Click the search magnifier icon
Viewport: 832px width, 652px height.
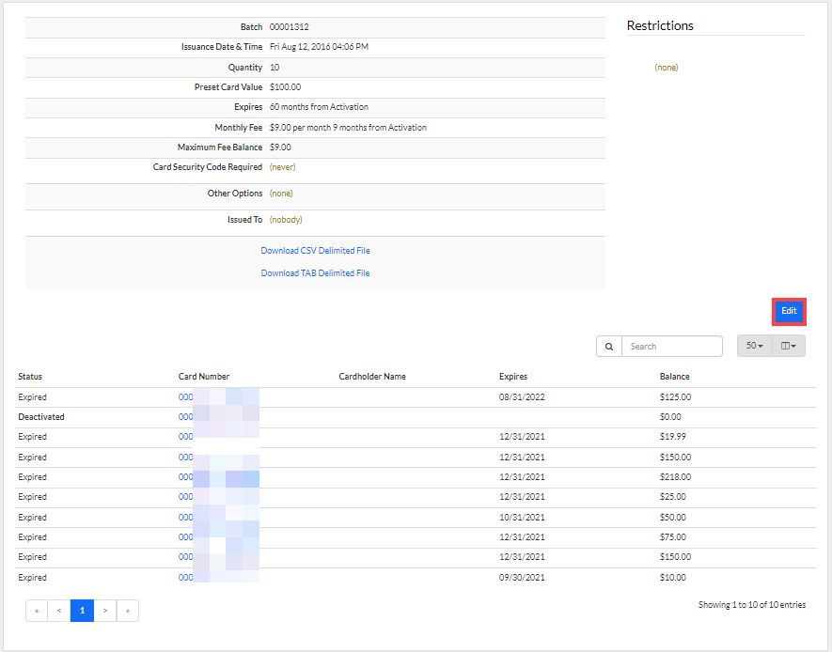(x=609, y=347)
